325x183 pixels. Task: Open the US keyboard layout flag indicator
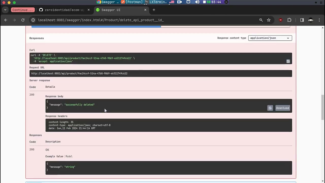(x=172, y=2)
